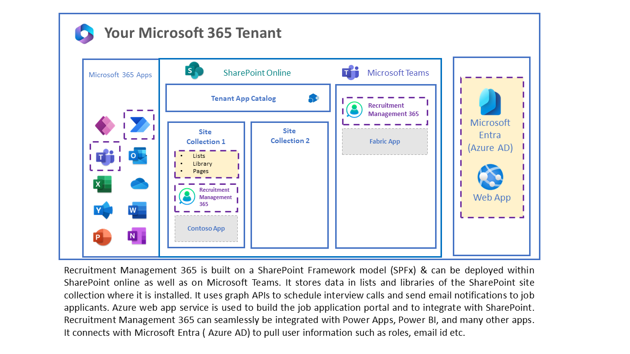Image resolution: width=630 pixels, height=354 pixels.
Task: Click the 'Microsoft Entra (Azure AD)' label
Action: [x=490, y=135]
